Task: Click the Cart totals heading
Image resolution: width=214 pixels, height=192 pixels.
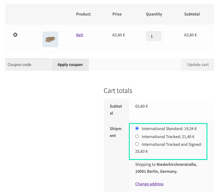Action: tap(118, 91)
